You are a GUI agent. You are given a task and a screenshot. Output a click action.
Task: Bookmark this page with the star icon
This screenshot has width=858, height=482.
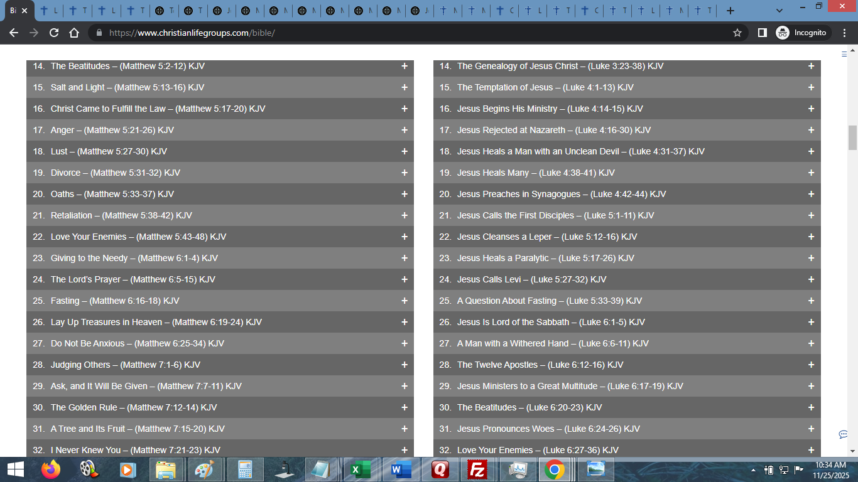pyautogui.click(x=737, y=33)
